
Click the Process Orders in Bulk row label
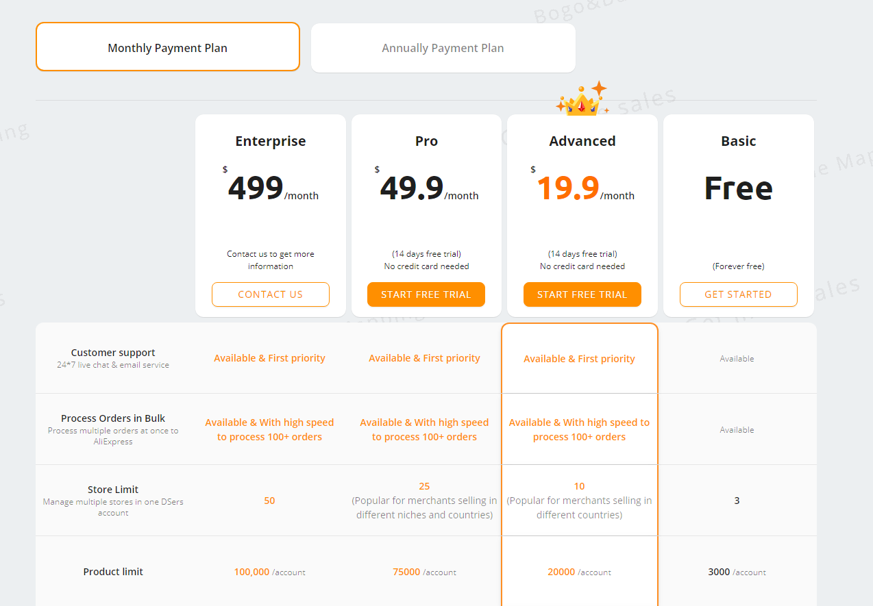tap(112, 418)
